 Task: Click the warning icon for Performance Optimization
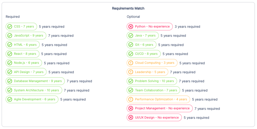click(131, 99)
